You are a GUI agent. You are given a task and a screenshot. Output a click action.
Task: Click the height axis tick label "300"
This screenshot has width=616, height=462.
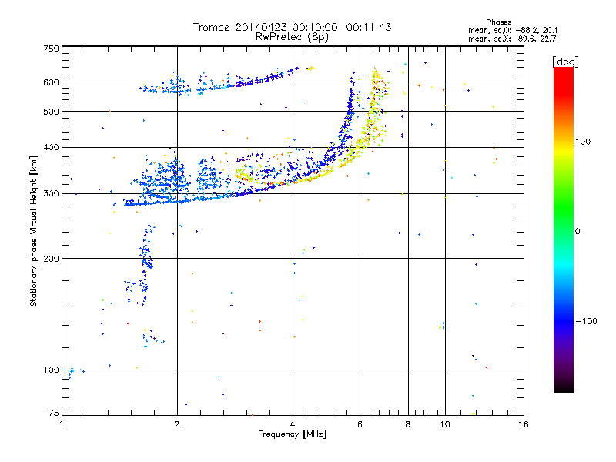coord(51,194)
